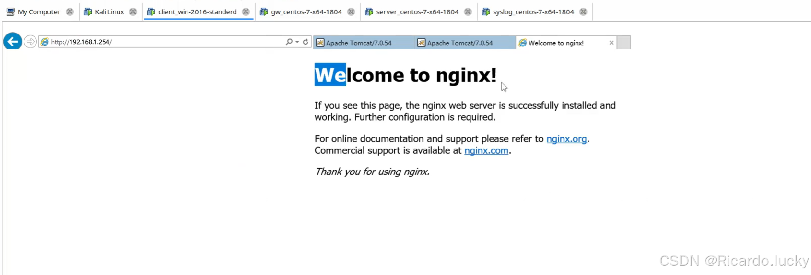Viewport: 811px width, 275px height.
Task: Click the IE page icon in address bar
Action: tap(45, 42)
